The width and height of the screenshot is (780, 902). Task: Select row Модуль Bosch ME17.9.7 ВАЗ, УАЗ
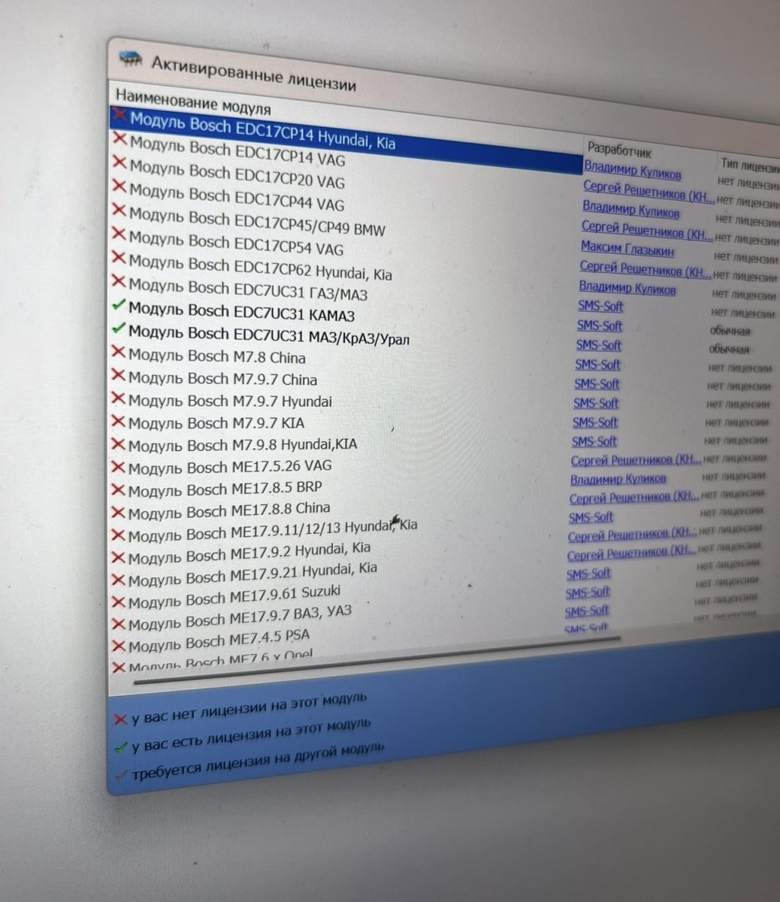[239, 619]
